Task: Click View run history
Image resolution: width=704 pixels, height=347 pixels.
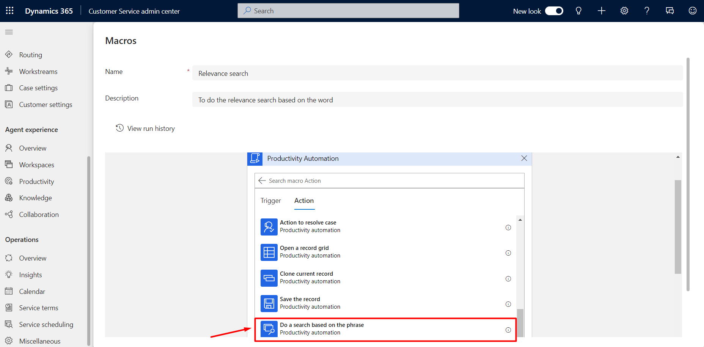Action: pyautogui.click(x=151, y=128)
